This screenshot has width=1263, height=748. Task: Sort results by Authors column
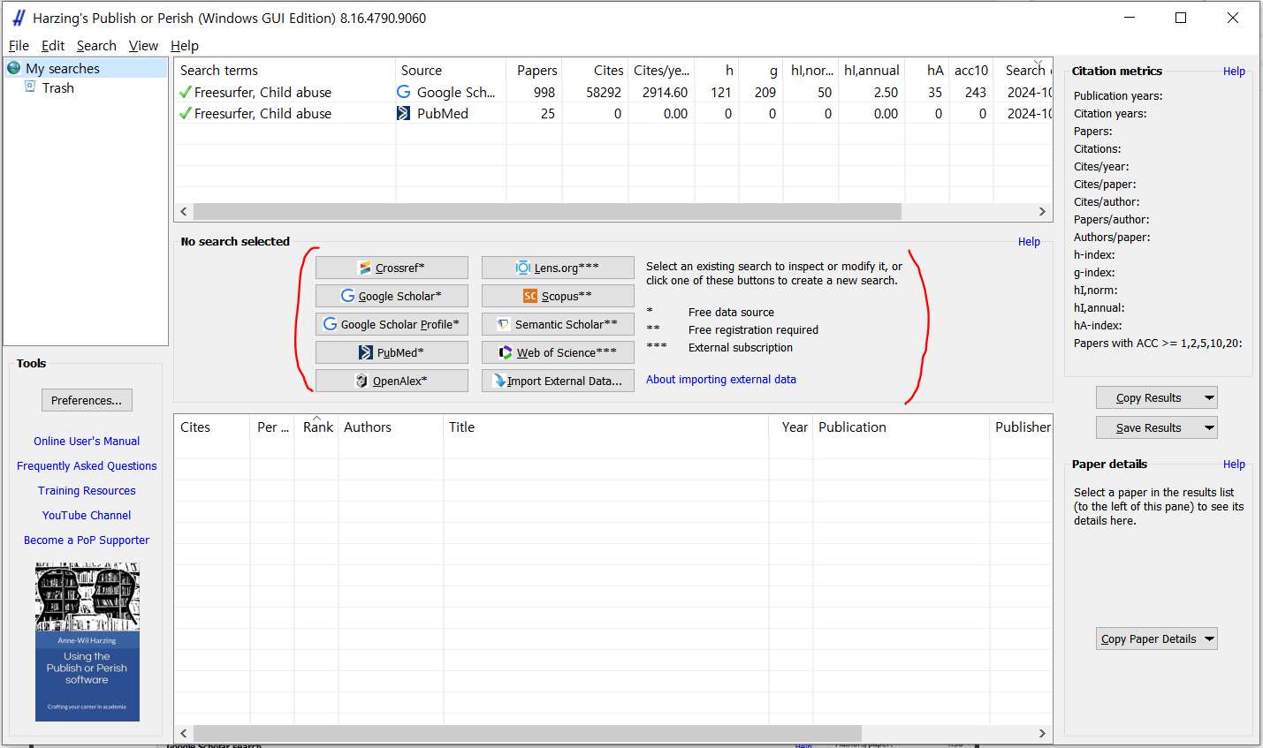[x=391, y=427]
